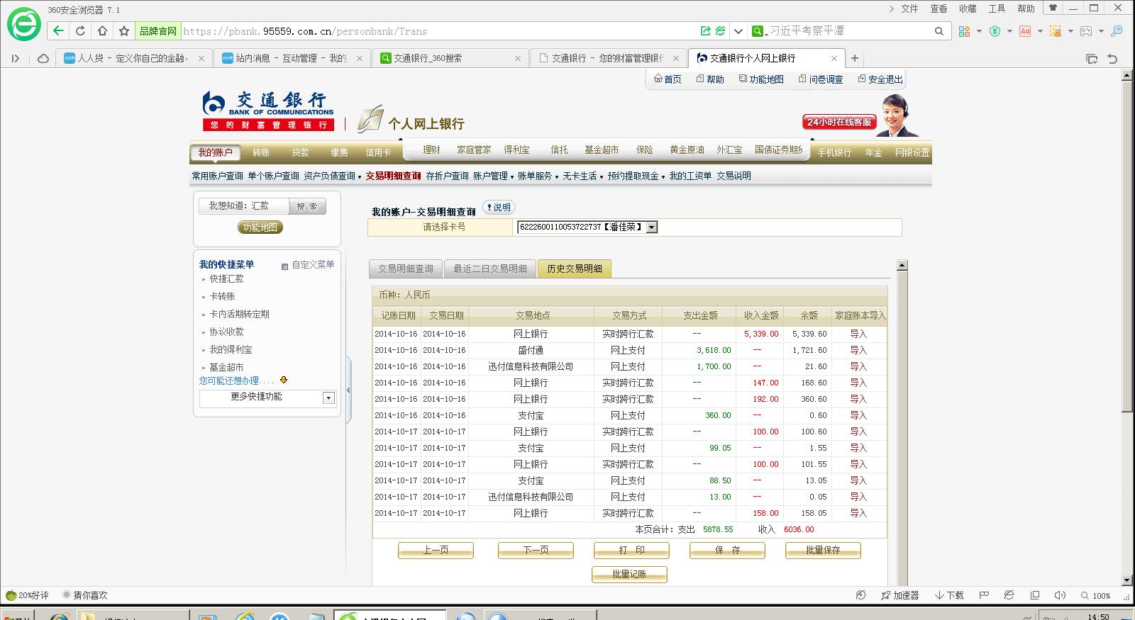Open the card number selection dropdown
Screen dimensions: 1135x620
pos(651,227)
